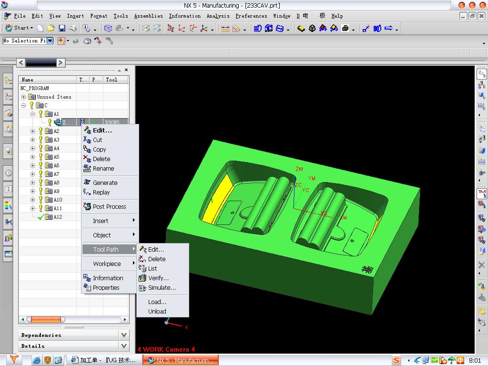Viewport: 488px width, 366px height.
Task: Open the Workpiece submenu
Action: pyautogui.click(x=110, y=264)
